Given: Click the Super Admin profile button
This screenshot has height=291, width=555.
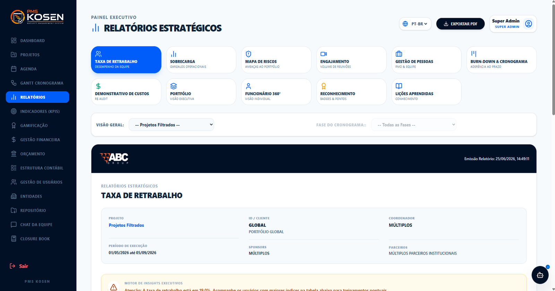Looking at the screenshot, I should pyautogui.click(x=513, y=24).
